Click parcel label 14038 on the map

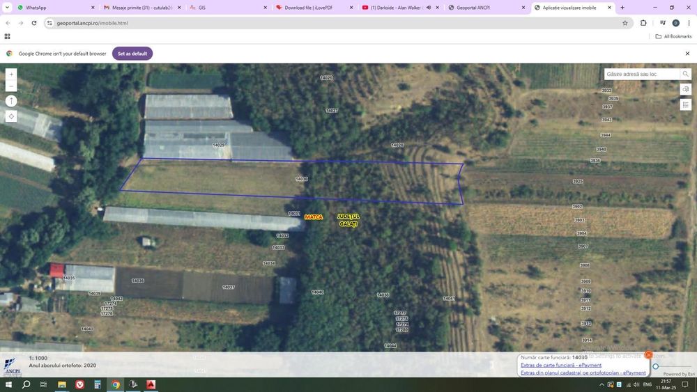point(383,295)
